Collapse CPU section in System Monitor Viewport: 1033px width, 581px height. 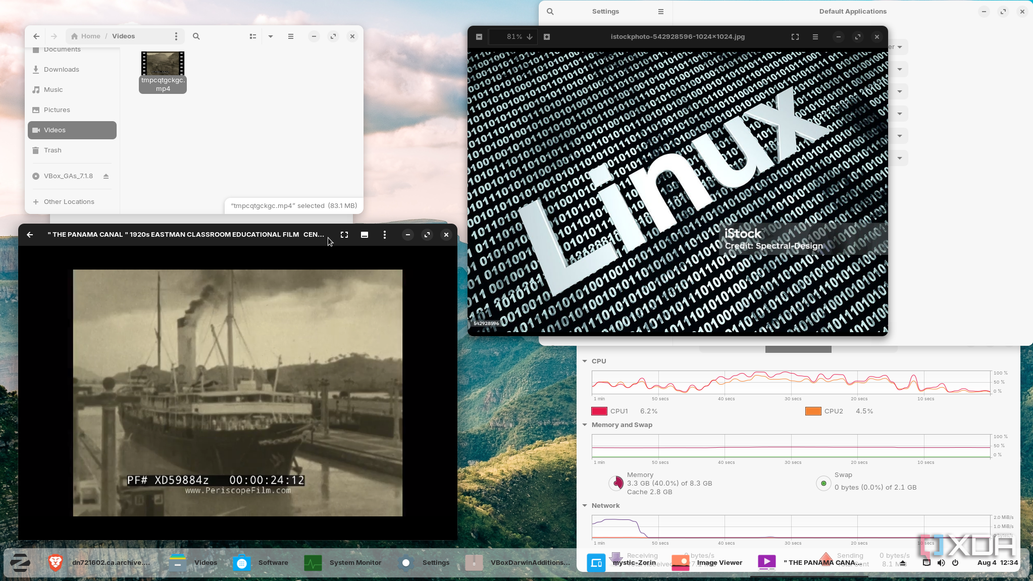click(x=585, y=361)
